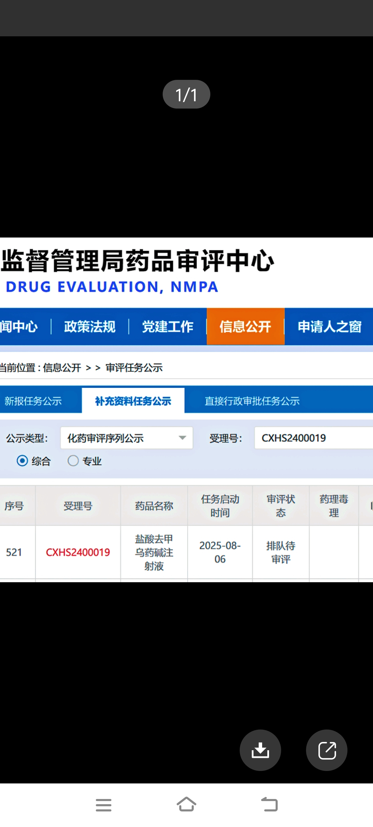The width and height of the screenshot is (373, 827).
Task: Tap the 1/1 page indicator
Action: coord(186,94)
